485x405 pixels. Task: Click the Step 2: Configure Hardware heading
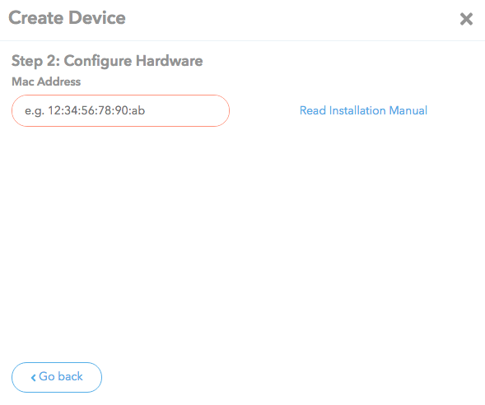[x=107, y=61]
